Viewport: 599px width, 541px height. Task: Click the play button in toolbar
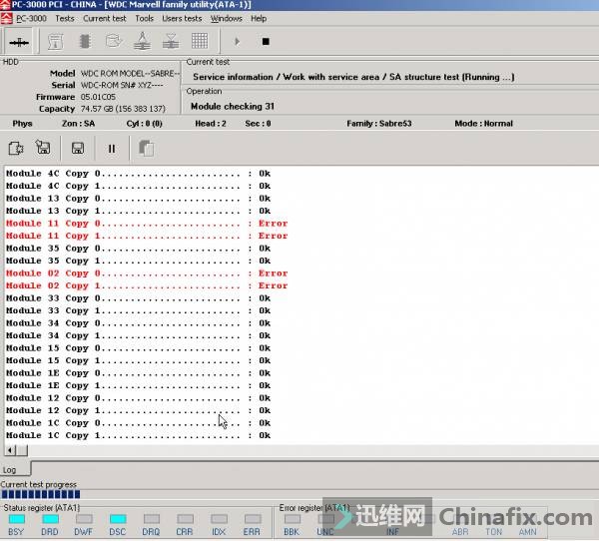coord(238,41)
